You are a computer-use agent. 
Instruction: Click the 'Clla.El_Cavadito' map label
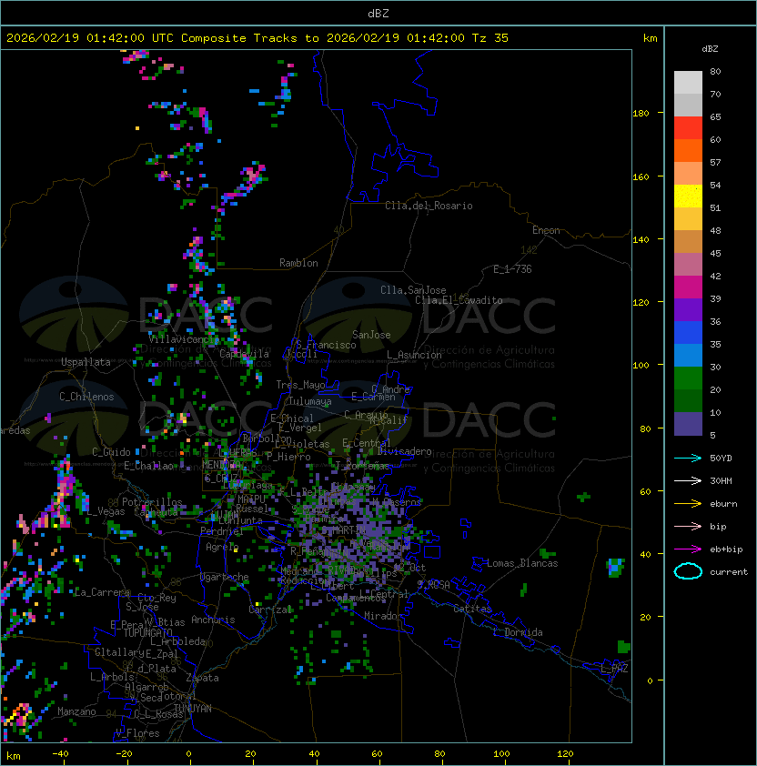(x=459, y=300)
